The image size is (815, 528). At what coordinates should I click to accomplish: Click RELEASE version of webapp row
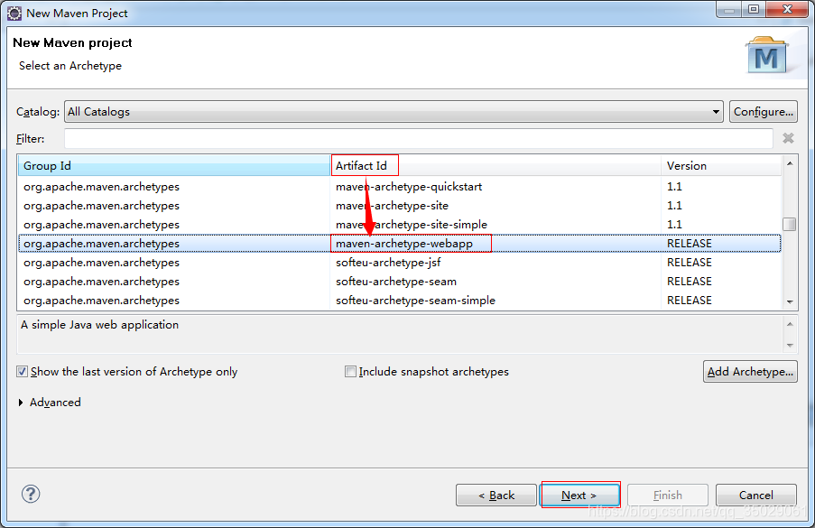pyautogui.click(x=690, y=244)
